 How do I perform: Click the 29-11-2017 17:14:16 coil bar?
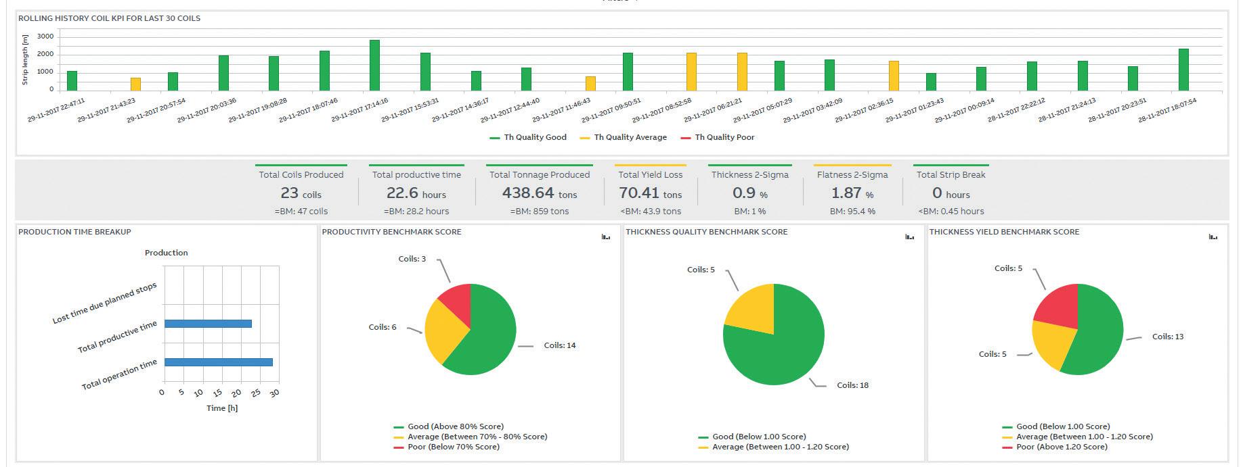click(x=374, y=65)
